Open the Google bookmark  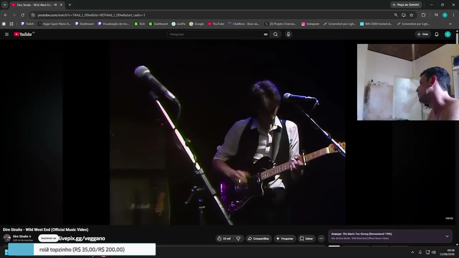197,24
